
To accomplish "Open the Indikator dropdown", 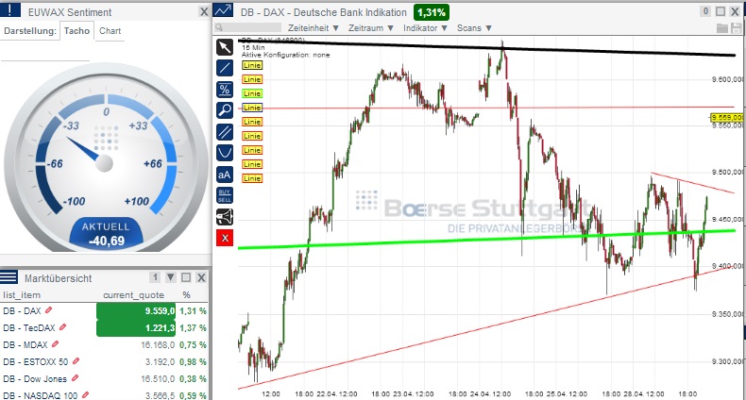I will (x=425, y=28).
